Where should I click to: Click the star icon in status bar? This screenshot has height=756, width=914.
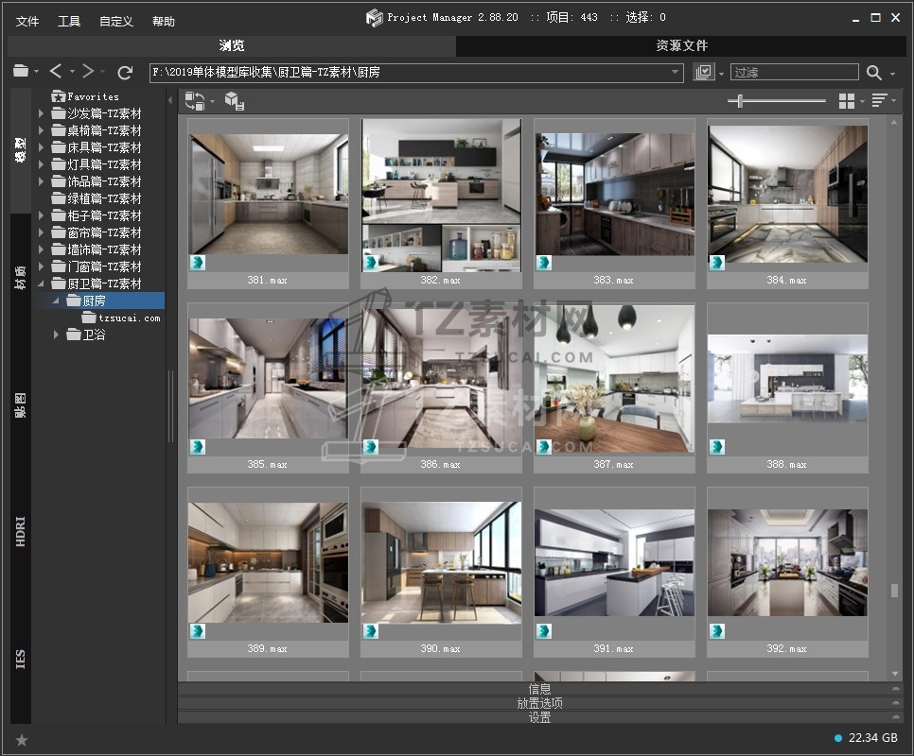tap(22, 740)
